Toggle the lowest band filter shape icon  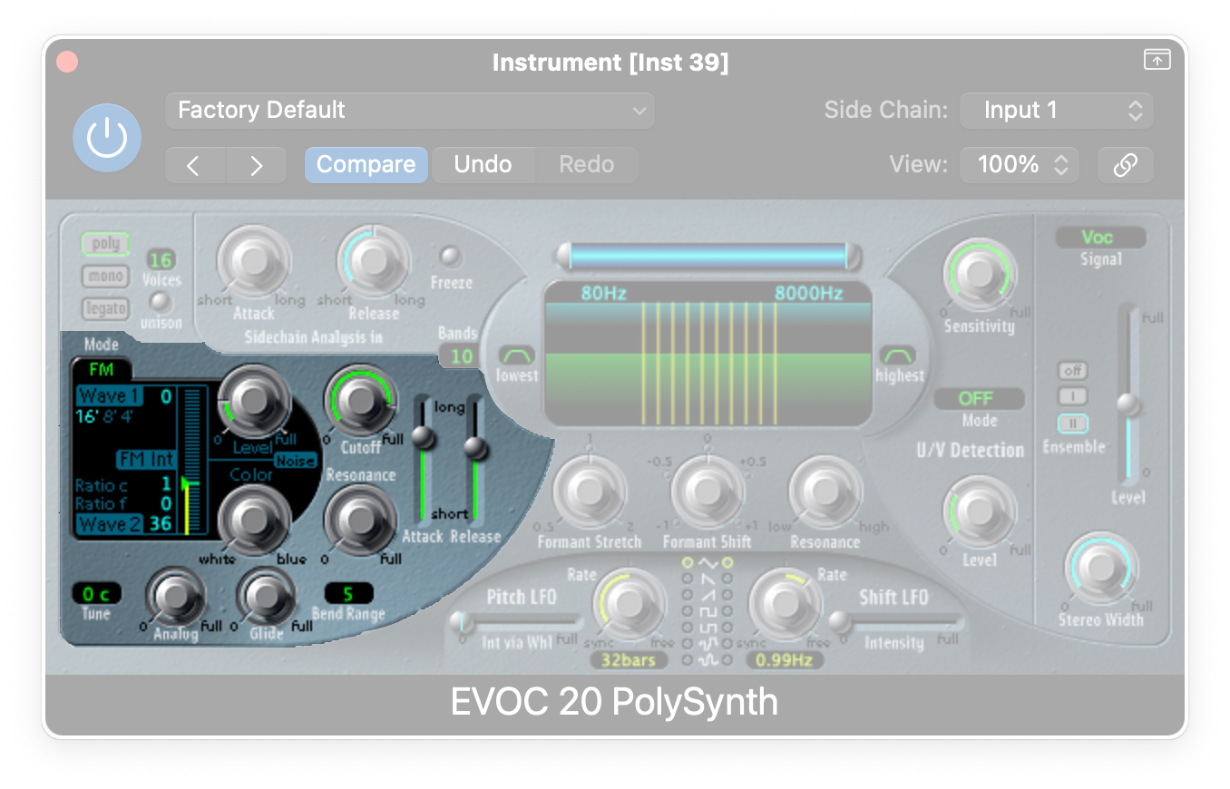(x=517, y=355)
